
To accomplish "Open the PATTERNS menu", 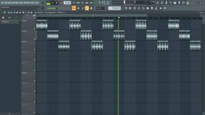I will click(15, 3).
